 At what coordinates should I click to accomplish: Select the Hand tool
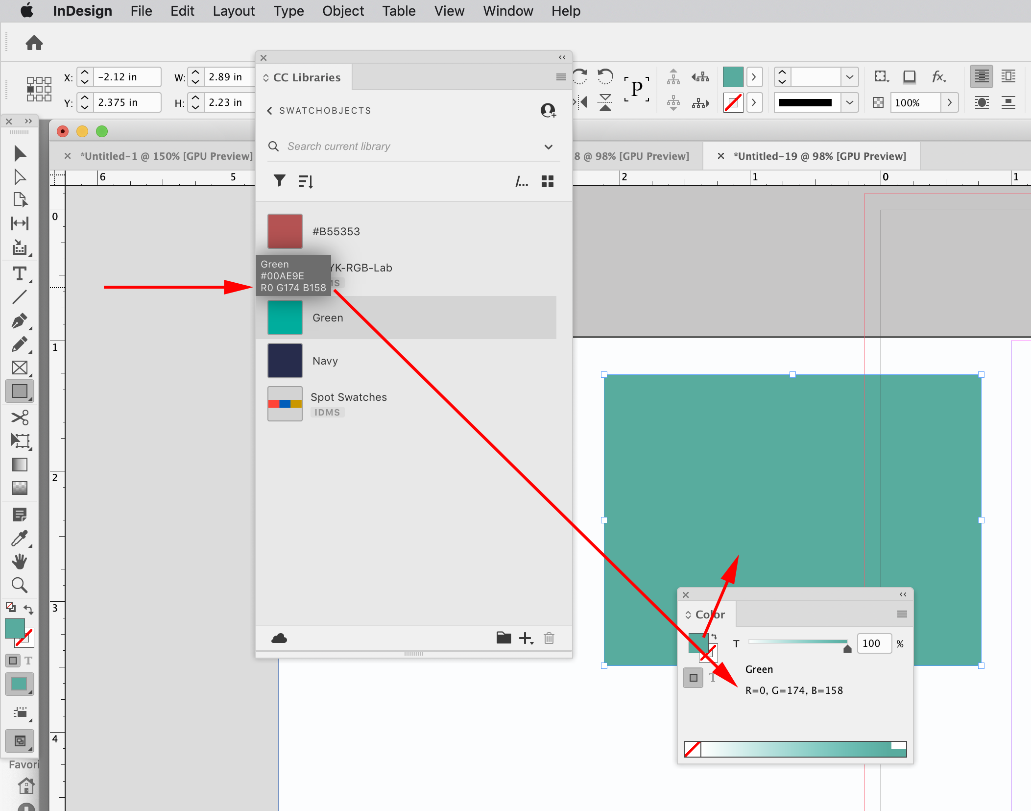pos(20,561)
